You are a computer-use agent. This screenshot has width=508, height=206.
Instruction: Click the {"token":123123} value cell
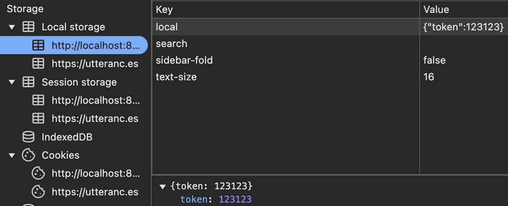(464, 27)
